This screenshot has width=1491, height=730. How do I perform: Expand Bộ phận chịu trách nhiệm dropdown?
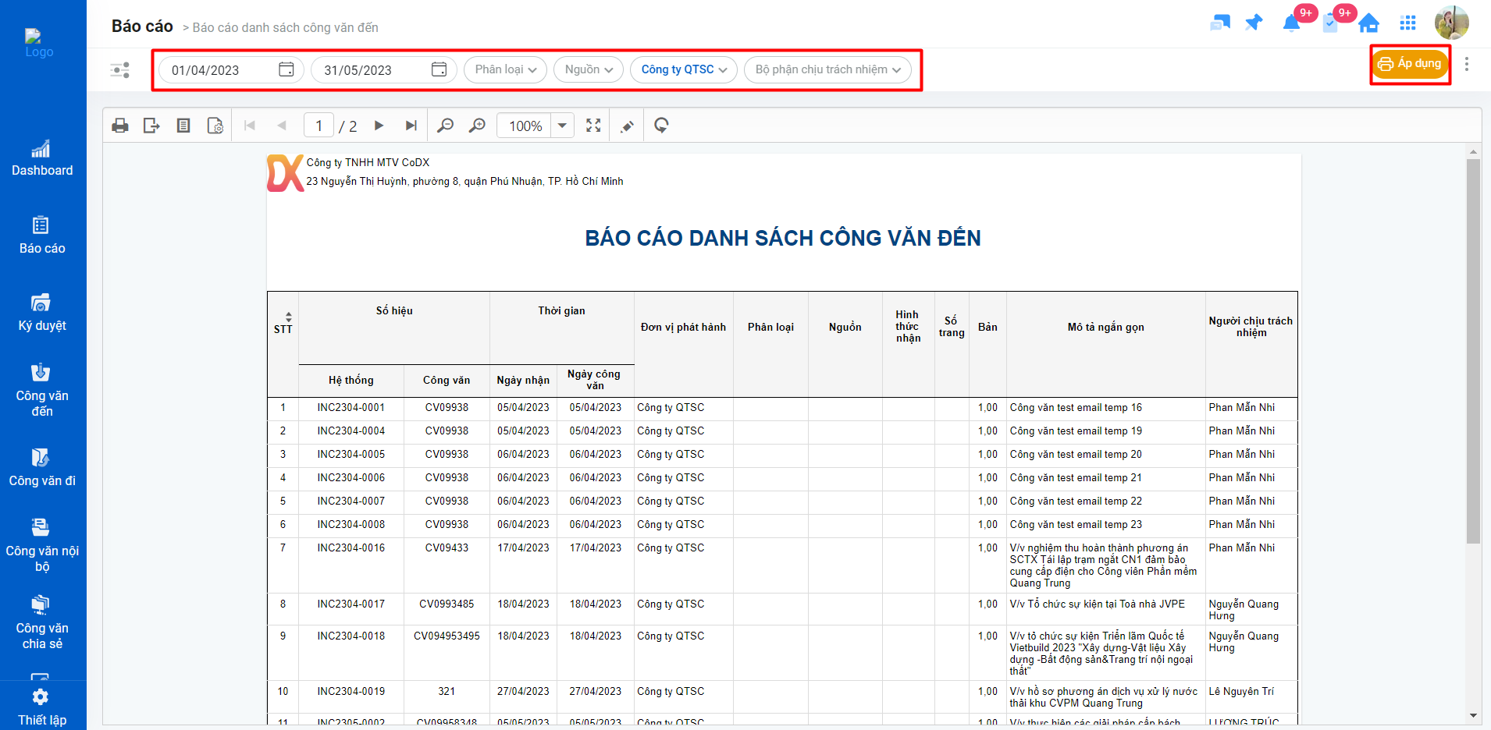828,69
